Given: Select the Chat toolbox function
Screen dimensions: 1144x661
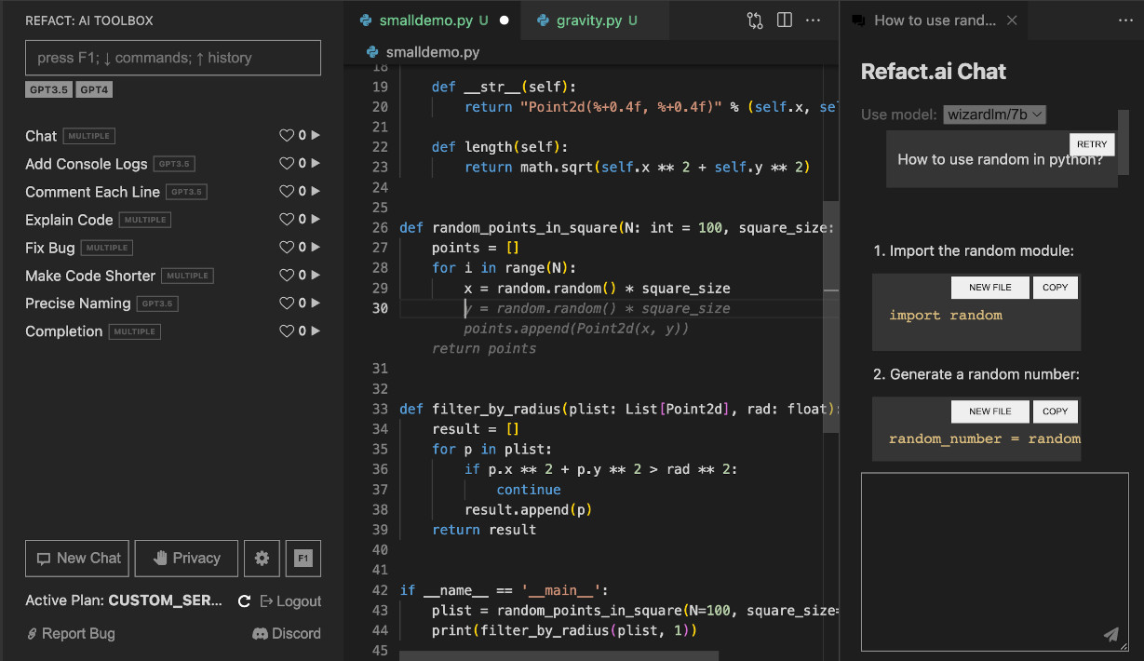Looking at the screenshot, I should [x=41, y=136].
